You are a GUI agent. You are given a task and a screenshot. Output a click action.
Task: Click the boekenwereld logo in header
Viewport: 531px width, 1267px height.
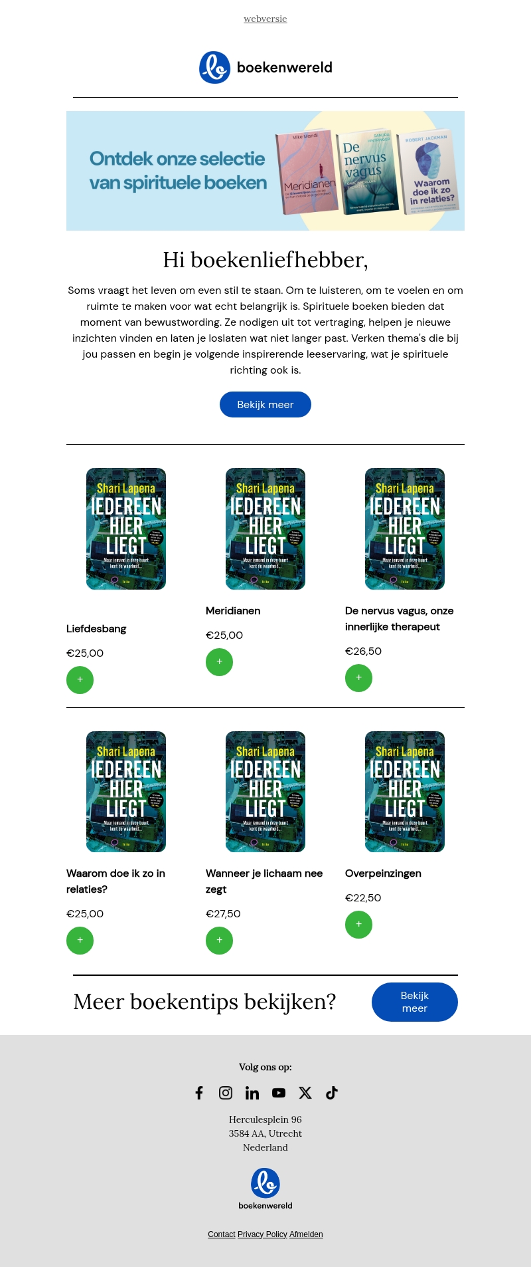click(265, 67)
